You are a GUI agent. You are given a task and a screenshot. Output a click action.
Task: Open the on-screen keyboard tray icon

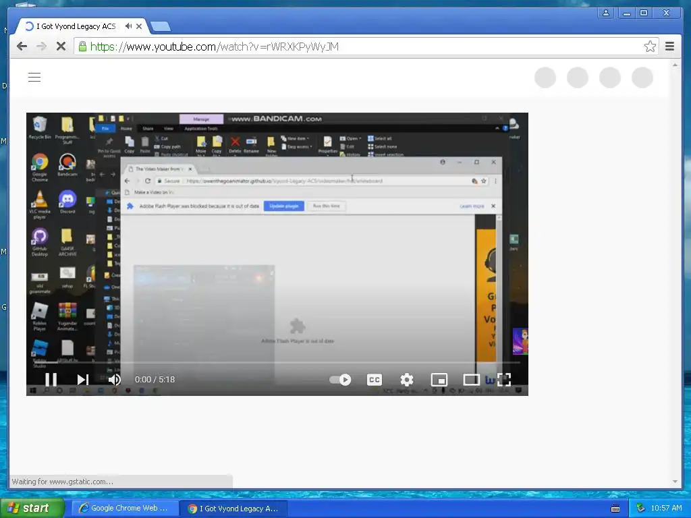pyautogui.click(x=615, y=509)
